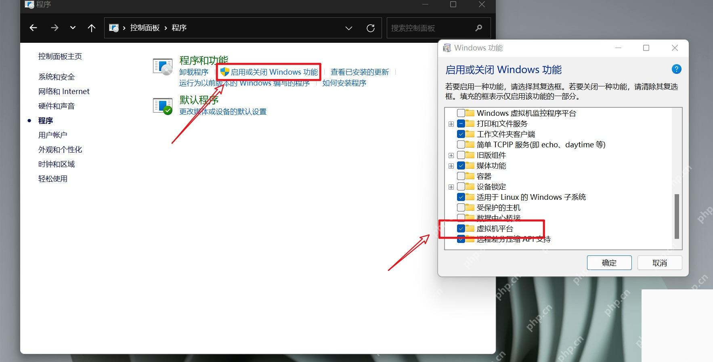Expand the 媒体功能 node
The width and height of the screenshot is (713, 362).
[x=451, y=166]
